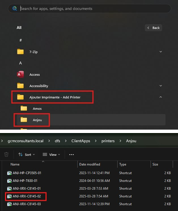Screen dimensions: 178x211
Task: Open the Accessibility folder icon
Action: [x=21, y=86]
